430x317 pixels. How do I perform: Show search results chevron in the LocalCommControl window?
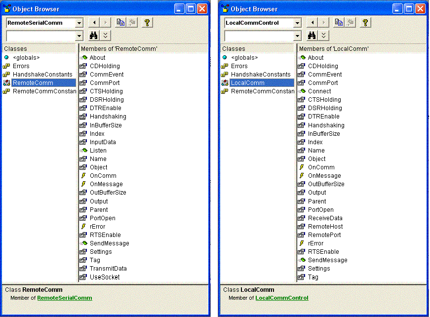click(x=324, y=36)
